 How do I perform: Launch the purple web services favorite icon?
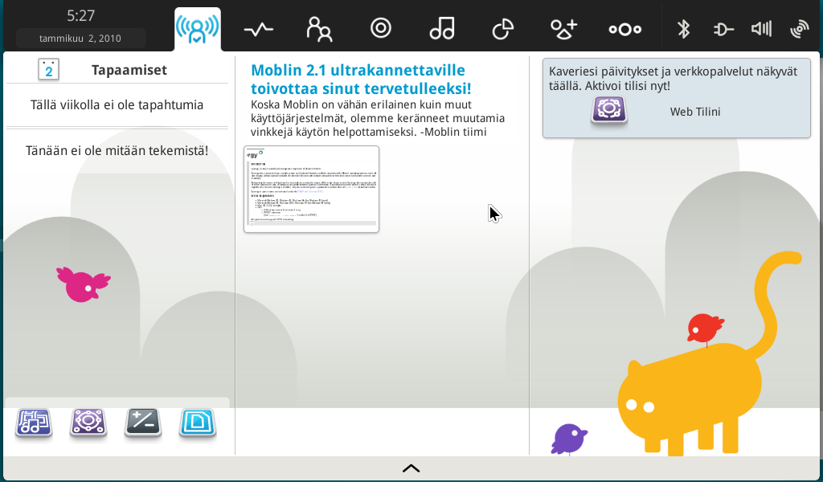pyautogui.click(x=88, y=423)
